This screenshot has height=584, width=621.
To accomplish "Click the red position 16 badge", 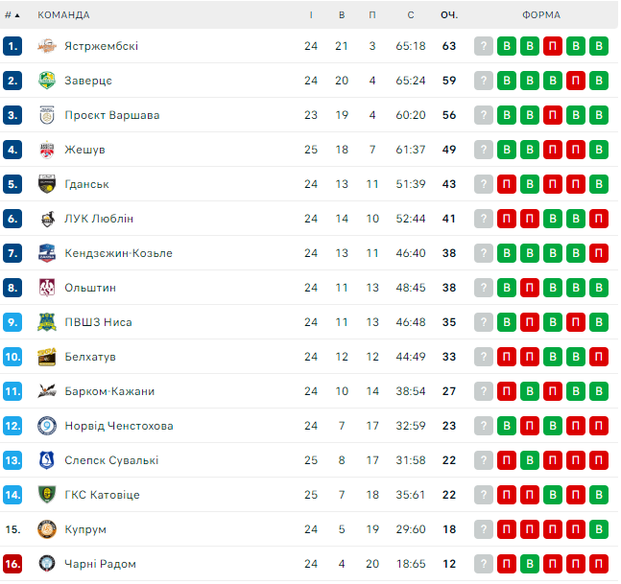I will pyautogui.click(x=12, y=564).
